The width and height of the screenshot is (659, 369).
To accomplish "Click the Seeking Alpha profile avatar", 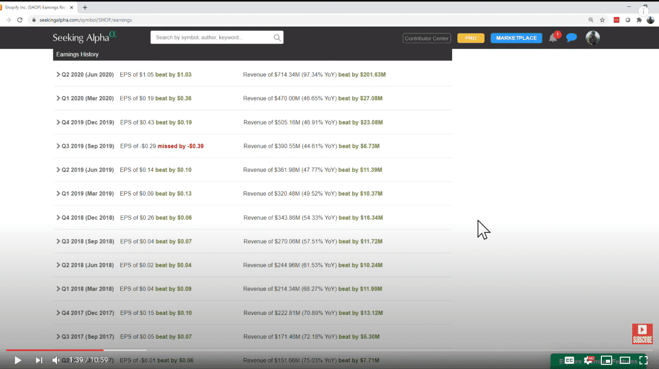I will pyautogui.click(x=593, y=38).
